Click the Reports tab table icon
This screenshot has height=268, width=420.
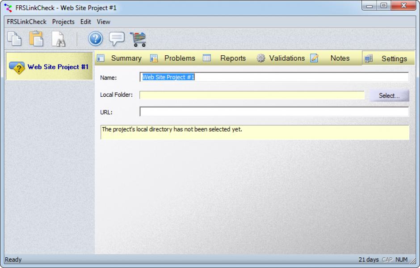pyautogui.click(x=207, y=58)
